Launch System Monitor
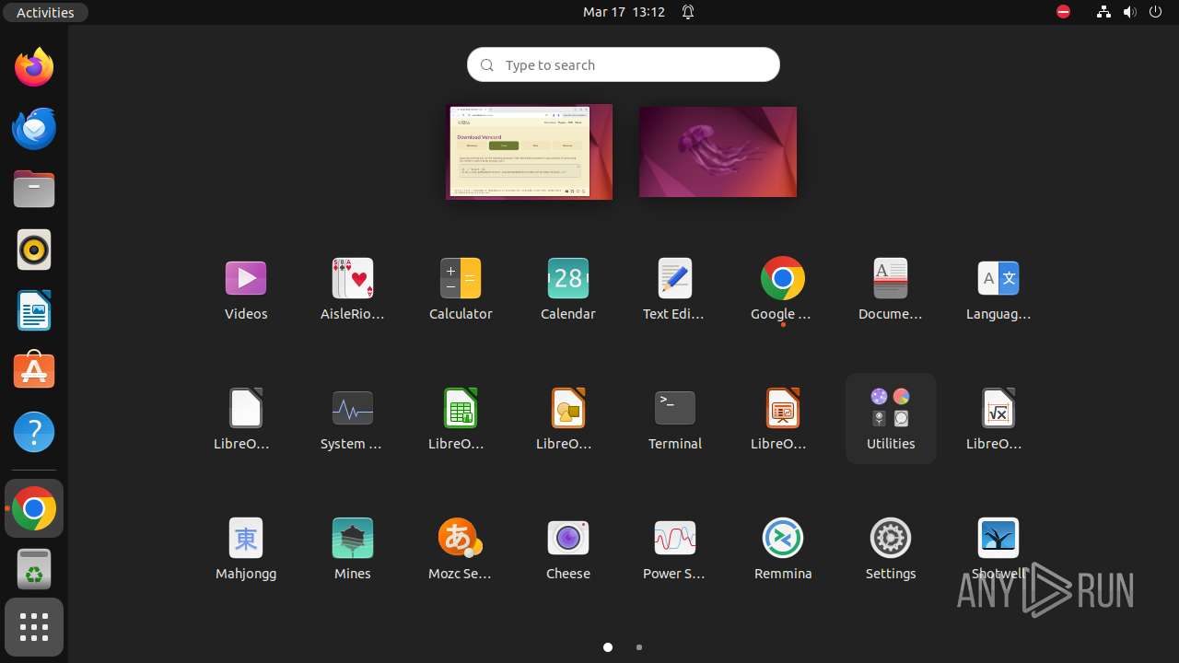This screenshot has height=663, width=1179. pos(353,419)
